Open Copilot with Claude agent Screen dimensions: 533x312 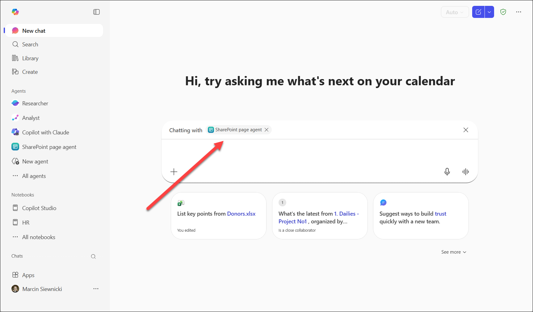point(45,133)
